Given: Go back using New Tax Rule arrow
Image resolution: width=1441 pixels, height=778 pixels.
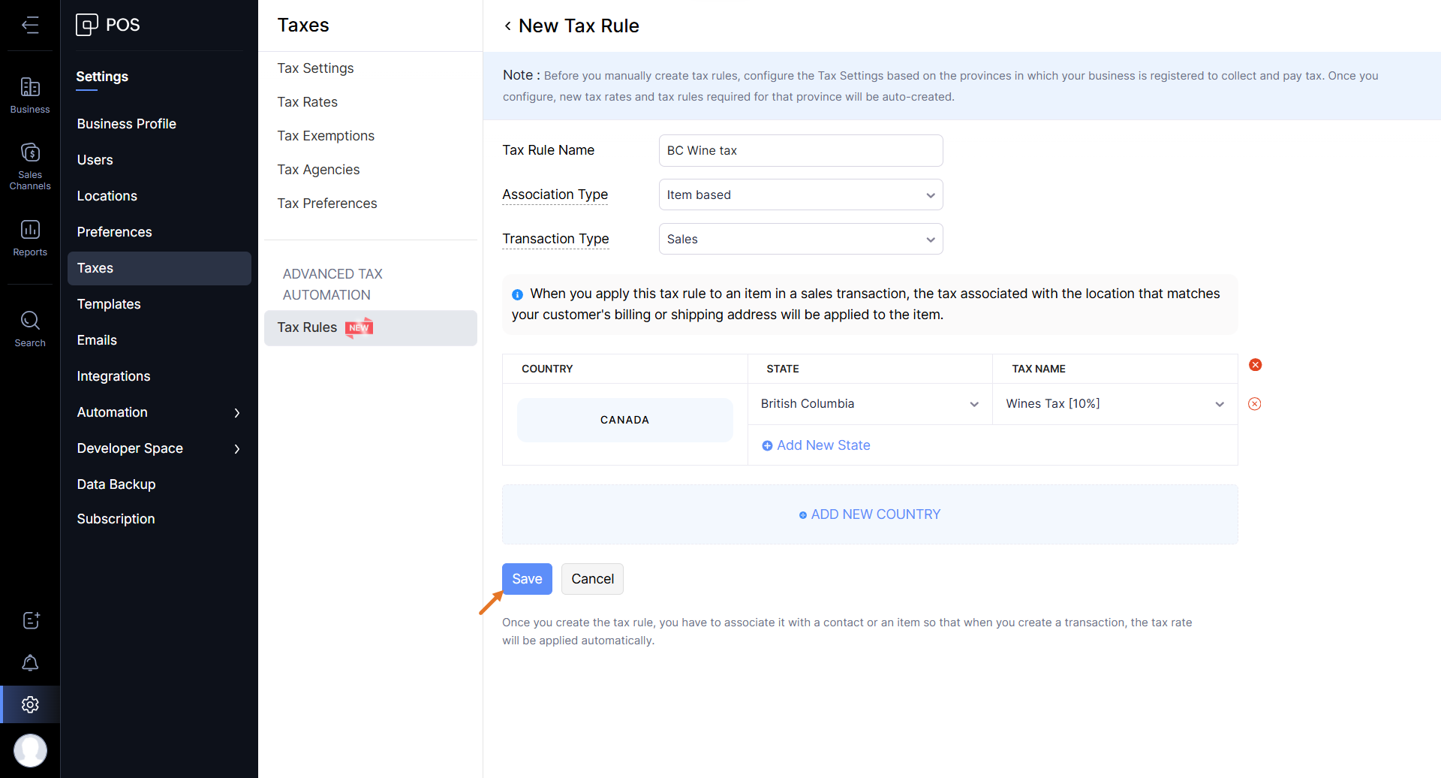Looking at the screenshot, I should point(508,26).
